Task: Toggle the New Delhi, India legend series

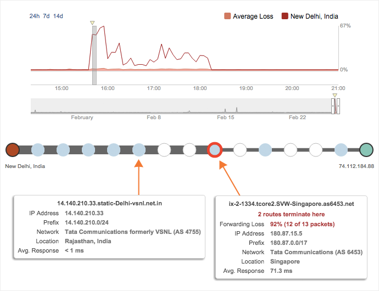Action: point(285,16)
